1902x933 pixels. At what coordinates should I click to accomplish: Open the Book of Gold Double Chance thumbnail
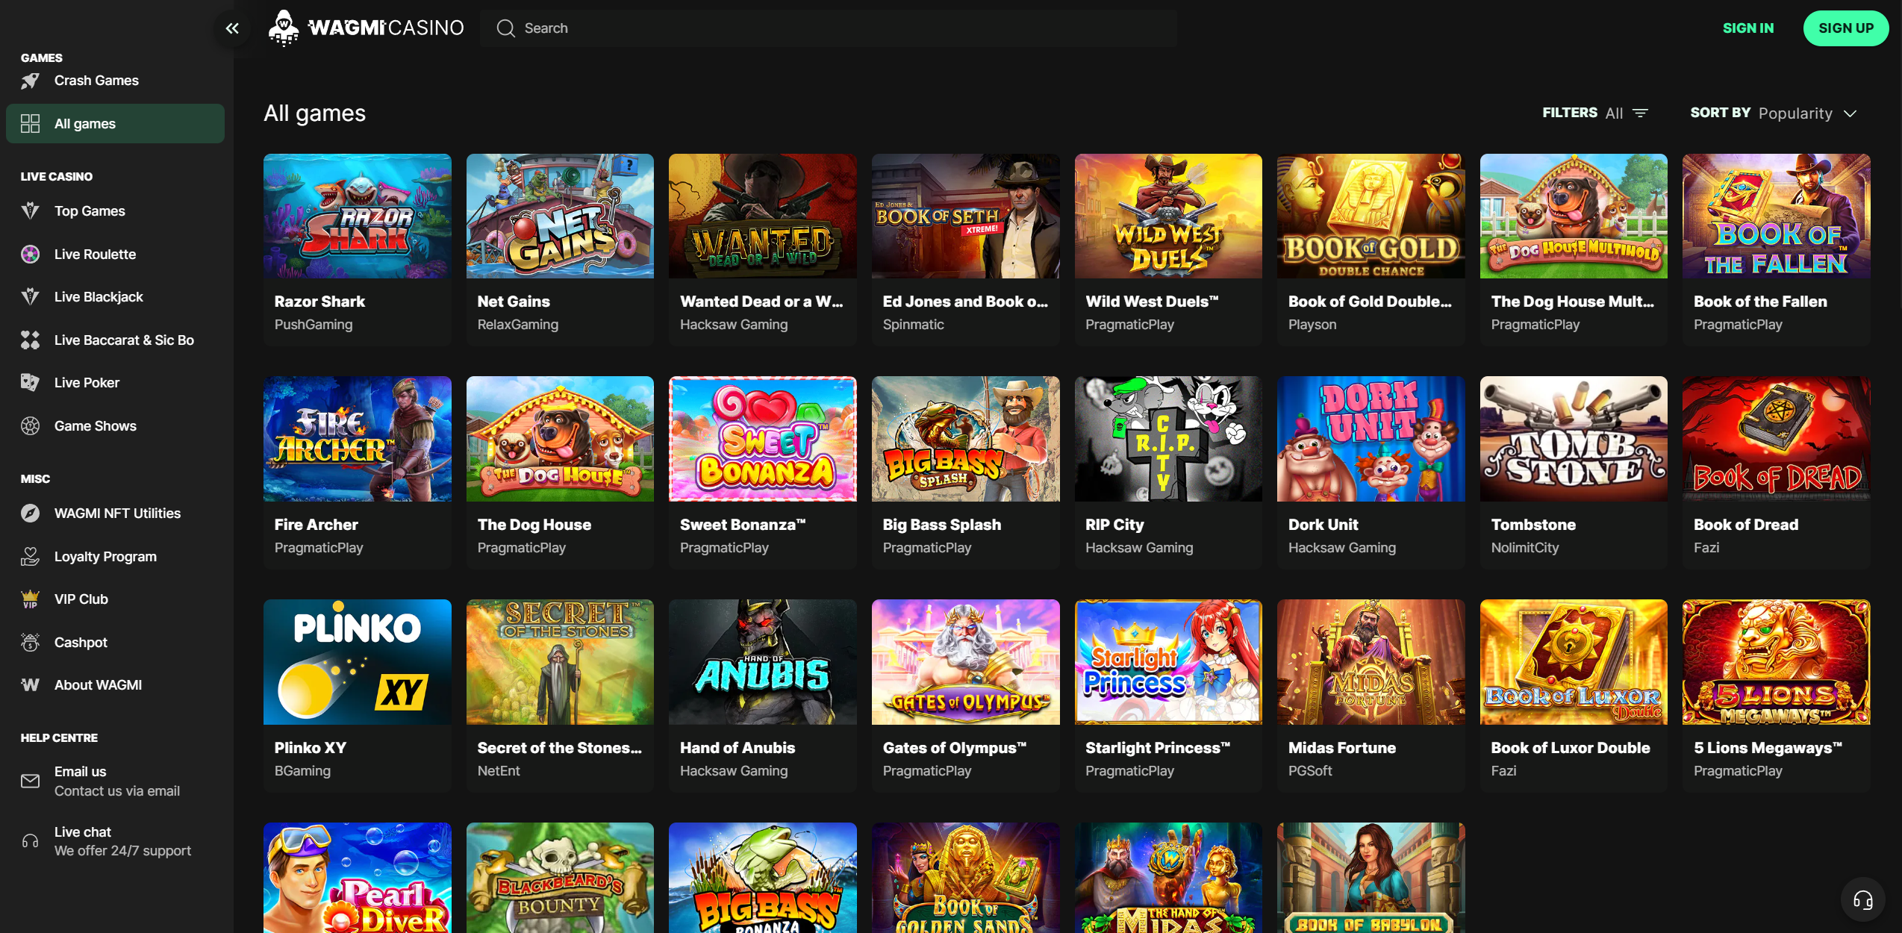tap(1371, 216)
